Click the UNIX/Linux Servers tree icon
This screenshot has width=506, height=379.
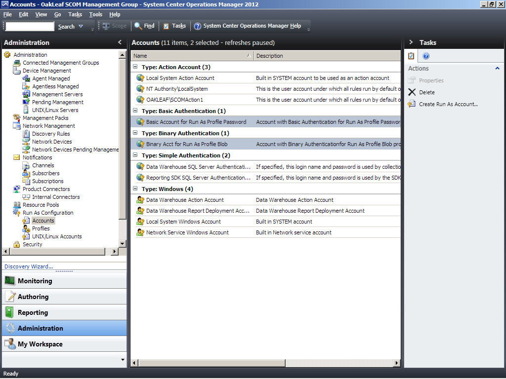[26, 110]
